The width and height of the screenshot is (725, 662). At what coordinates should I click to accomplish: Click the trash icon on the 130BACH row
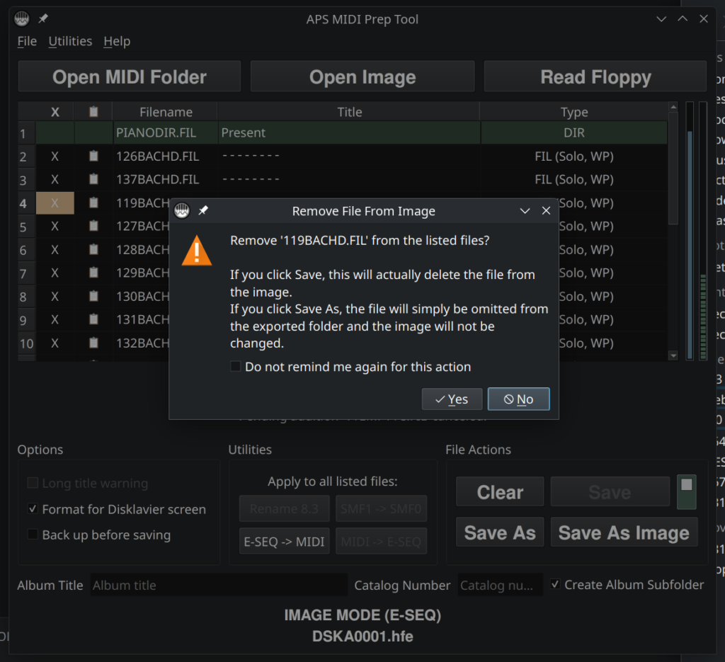[93, 296]
